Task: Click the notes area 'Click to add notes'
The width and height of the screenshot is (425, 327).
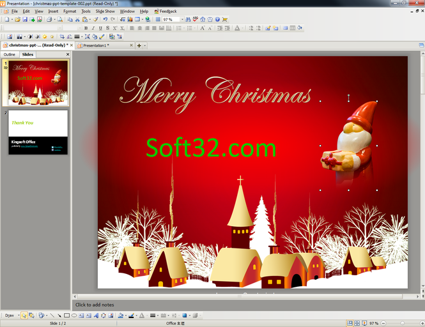Action: pyautogui.click(x=95, y=305)
